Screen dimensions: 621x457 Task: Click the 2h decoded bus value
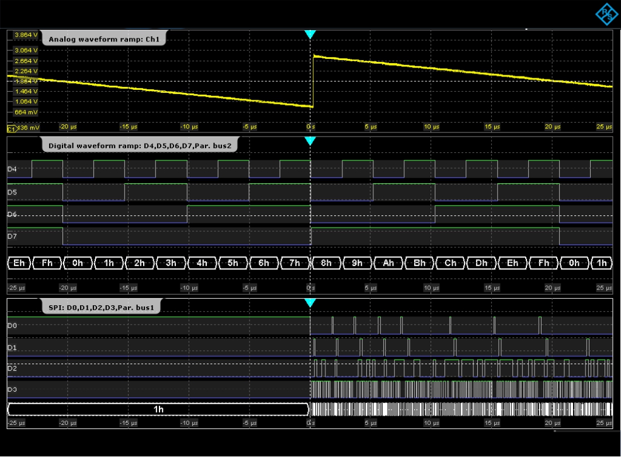[140, 263]
